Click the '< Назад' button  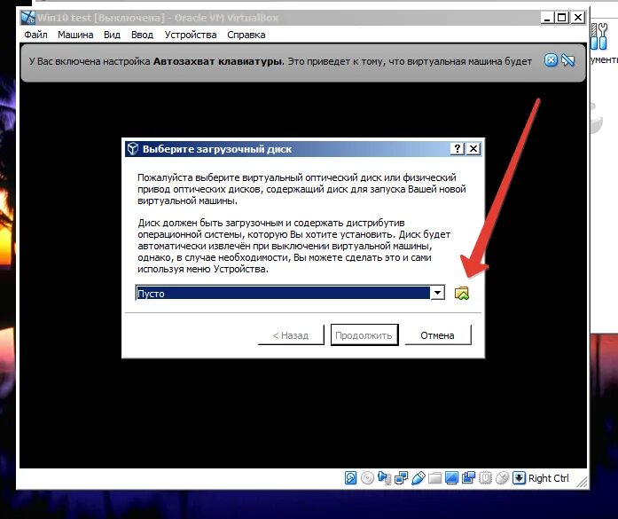click(x=291, y=335)
